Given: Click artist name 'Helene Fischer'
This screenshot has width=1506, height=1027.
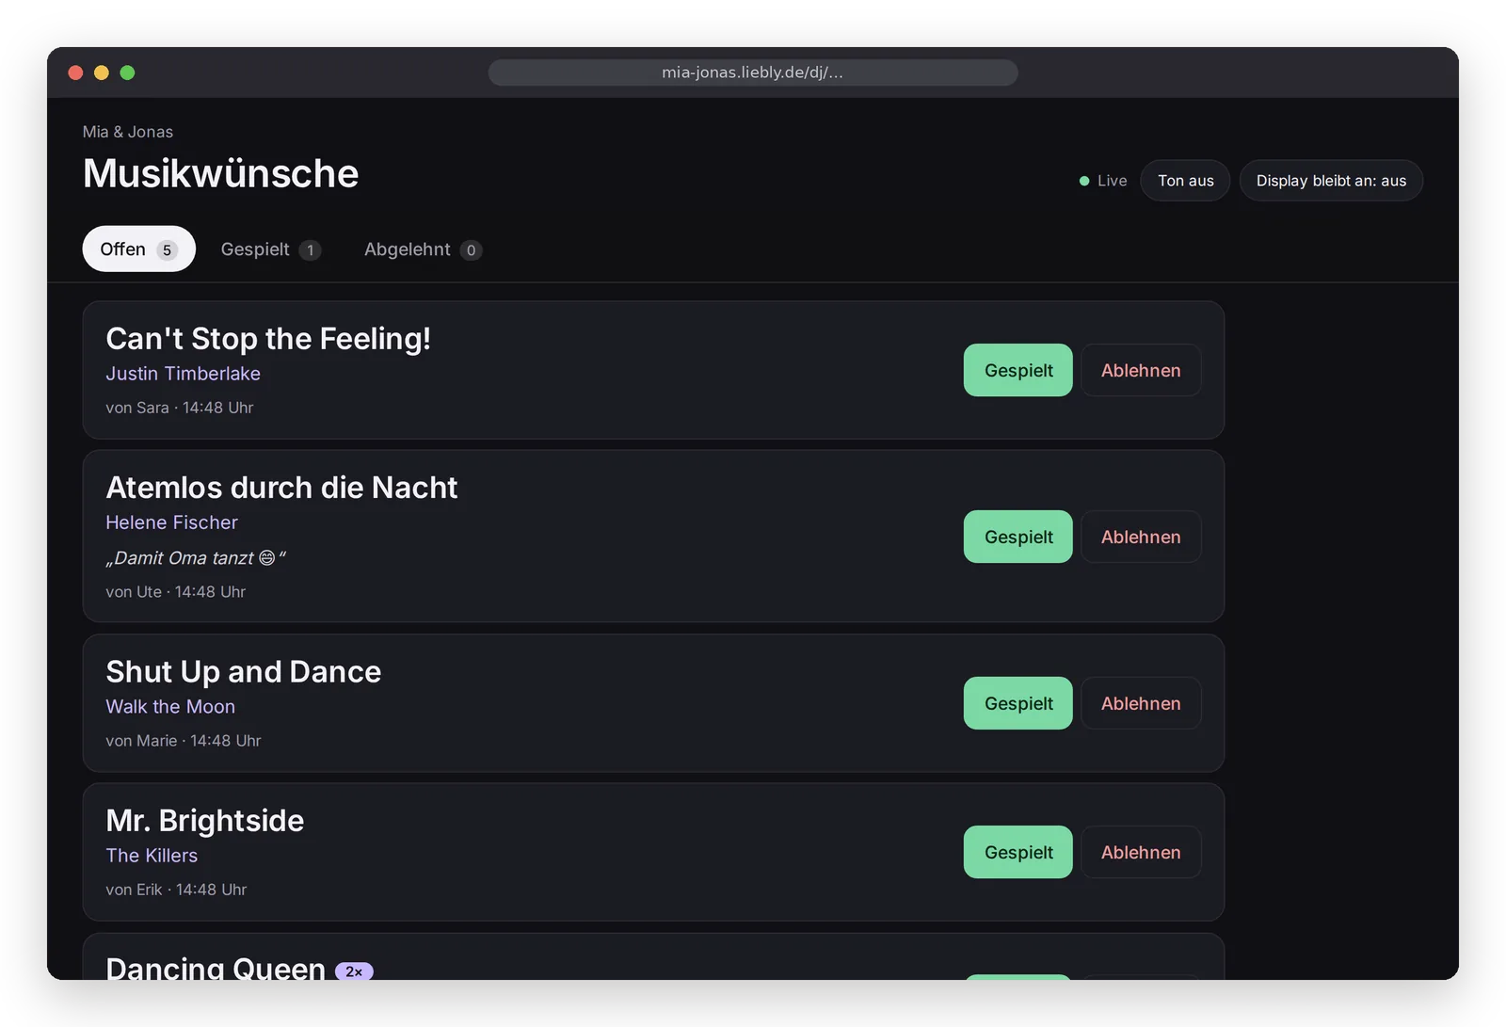Looking at the screenshot, I should pyautogui.click(x=172, y=522).
